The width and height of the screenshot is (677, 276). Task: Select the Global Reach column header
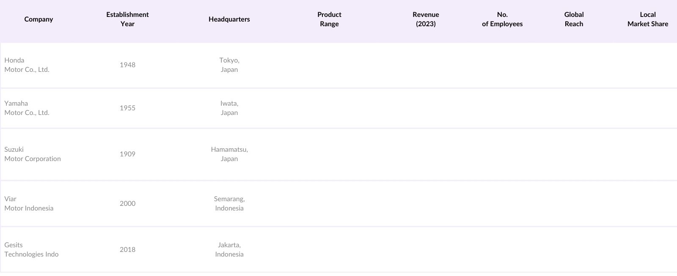pyautogui.click(x=574, y=19)
